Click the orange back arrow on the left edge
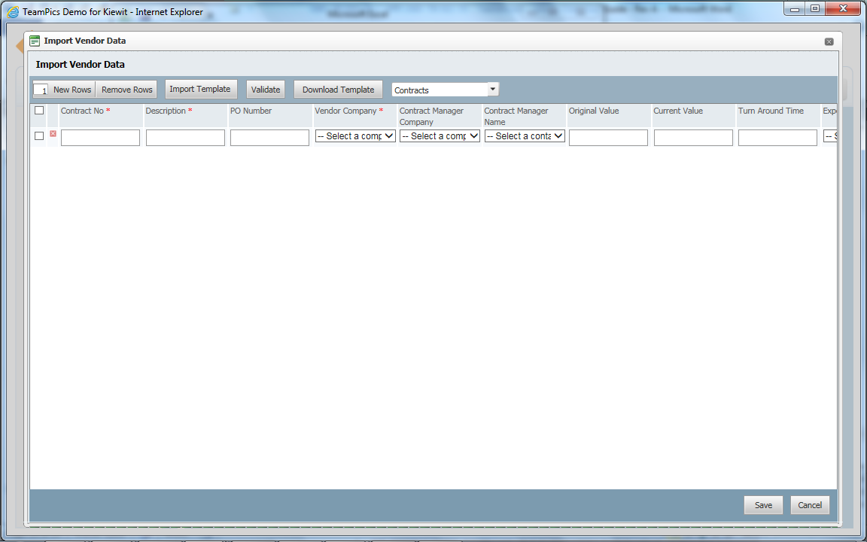 pyautogui.click(x=18, y=45)
